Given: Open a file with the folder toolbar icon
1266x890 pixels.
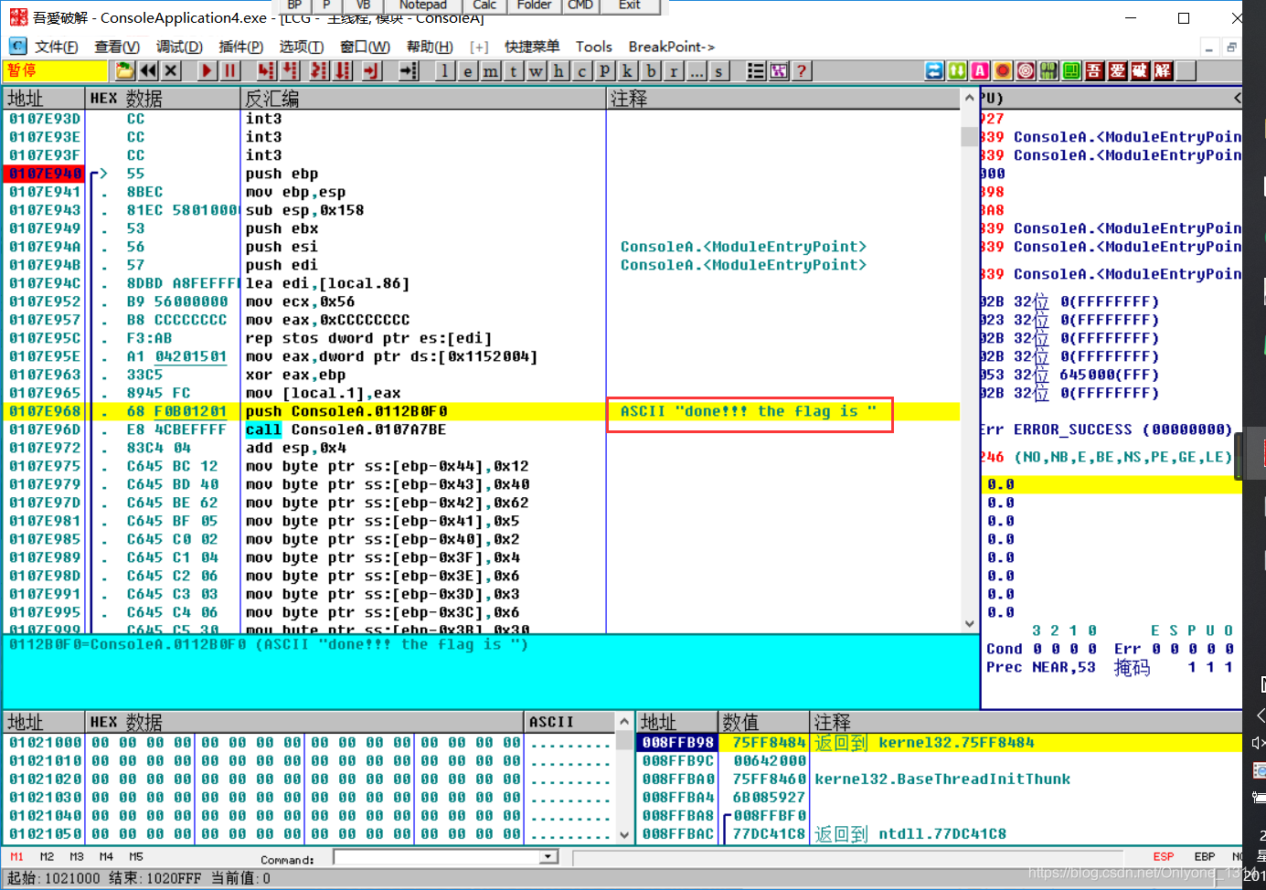Looking at the screenshot, I should (124, 70).
